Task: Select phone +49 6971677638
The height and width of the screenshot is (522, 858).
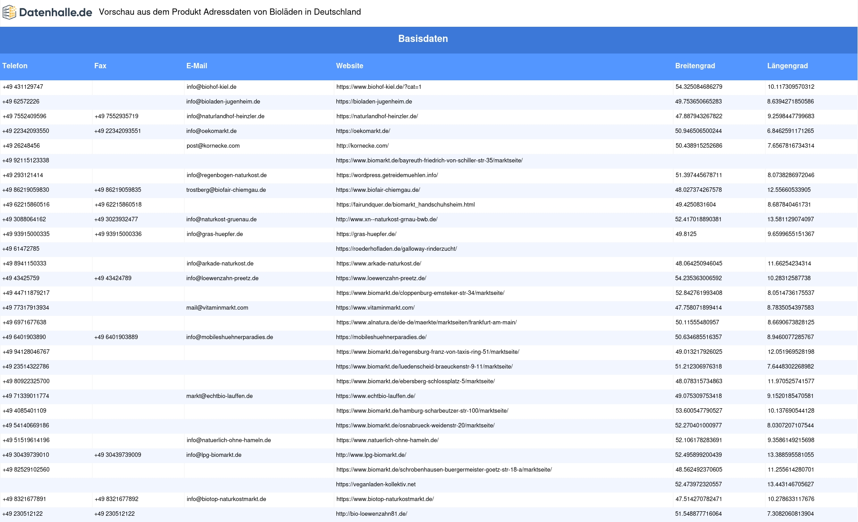Action: 24,323
